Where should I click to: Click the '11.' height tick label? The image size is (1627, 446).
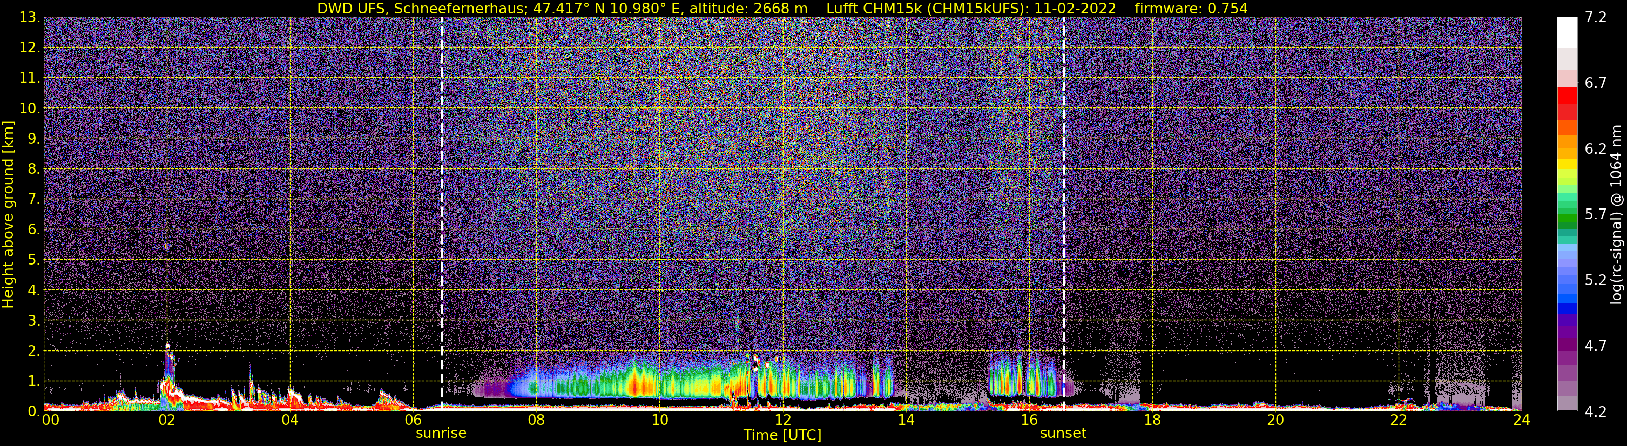coord(30,78)
